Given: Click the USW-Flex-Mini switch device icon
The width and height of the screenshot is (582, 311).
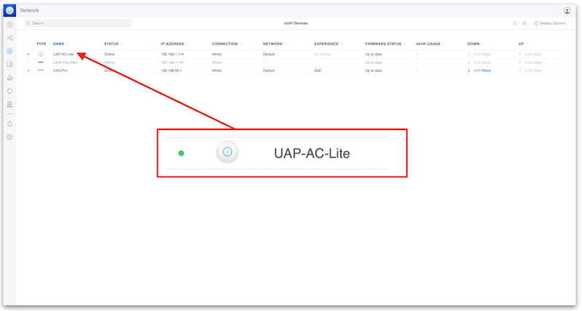Looking at the screenshot, I should 41,62.
